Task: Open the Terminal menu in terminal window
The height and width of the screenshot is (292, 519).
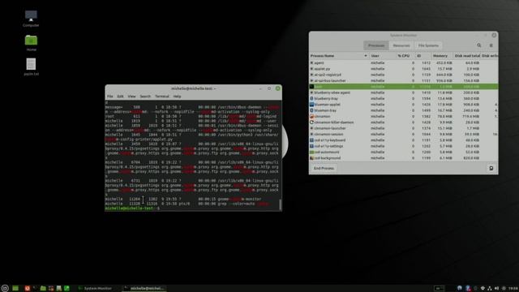Action: click(x=162, y=97)
